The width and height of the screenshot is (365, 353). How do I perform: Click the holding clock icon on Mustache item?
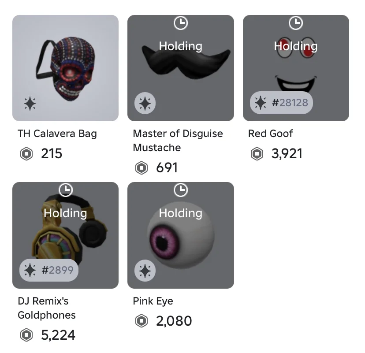(181, 23)
